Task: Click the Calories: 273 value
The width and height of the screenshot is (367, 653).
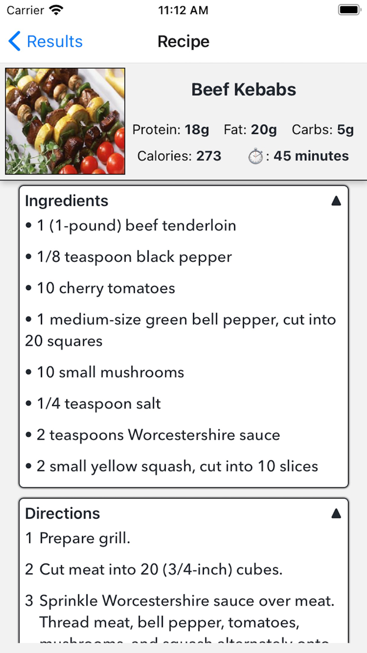Action: click(x=179, y=156)
